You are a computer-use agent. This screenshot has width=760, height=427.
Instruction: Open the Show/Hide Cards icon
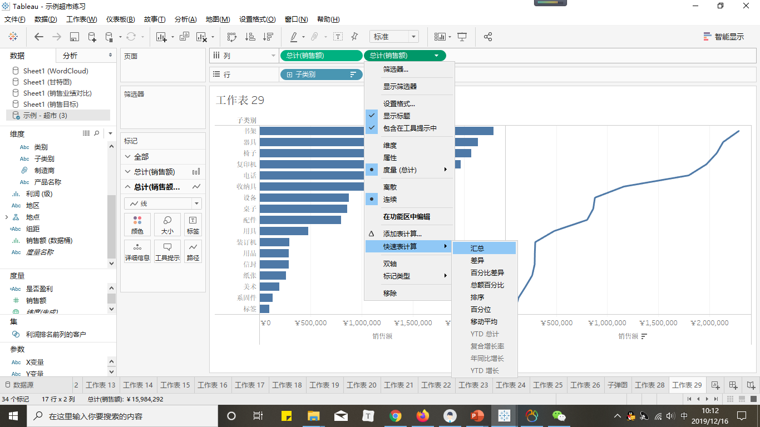point(440,37)
